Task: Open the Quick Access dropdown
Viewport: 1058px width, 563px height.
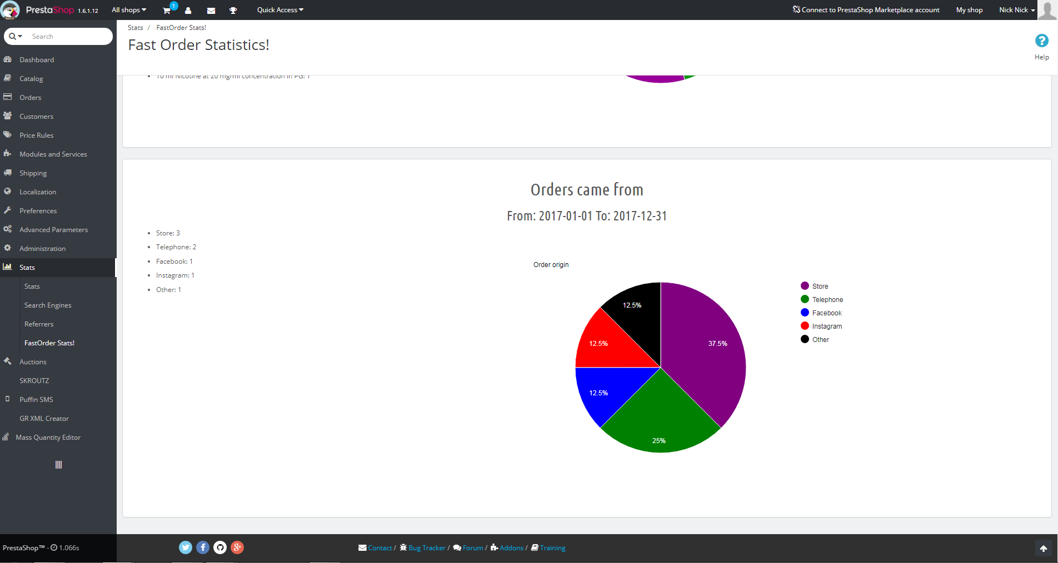Action: (280, 10)
